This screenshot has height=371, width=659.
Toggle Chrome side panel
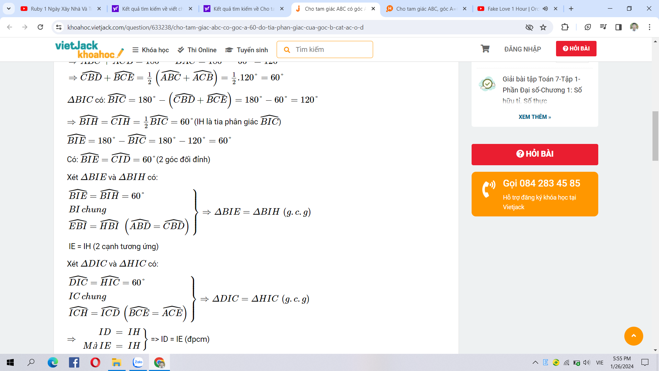coord(618,27)
